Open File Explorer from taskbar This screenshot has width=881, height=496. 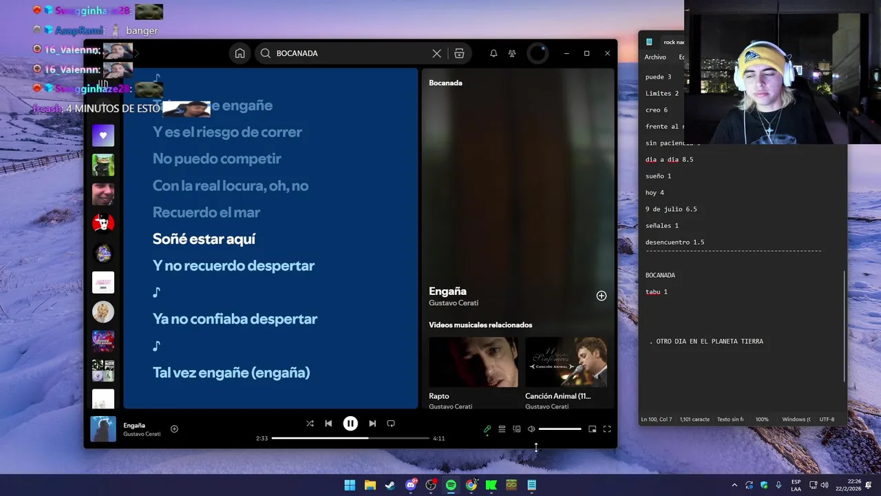coord(370,485)
